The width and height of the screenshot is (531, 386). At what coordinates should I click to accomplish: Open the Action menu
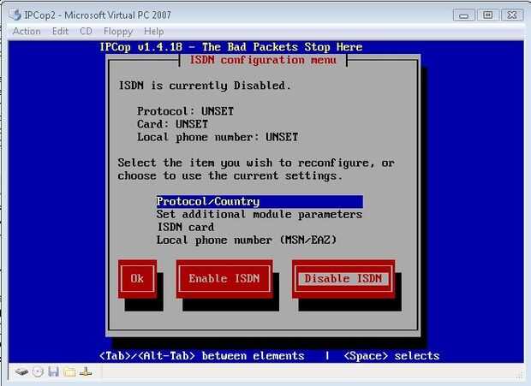click(x=27, y=32)
